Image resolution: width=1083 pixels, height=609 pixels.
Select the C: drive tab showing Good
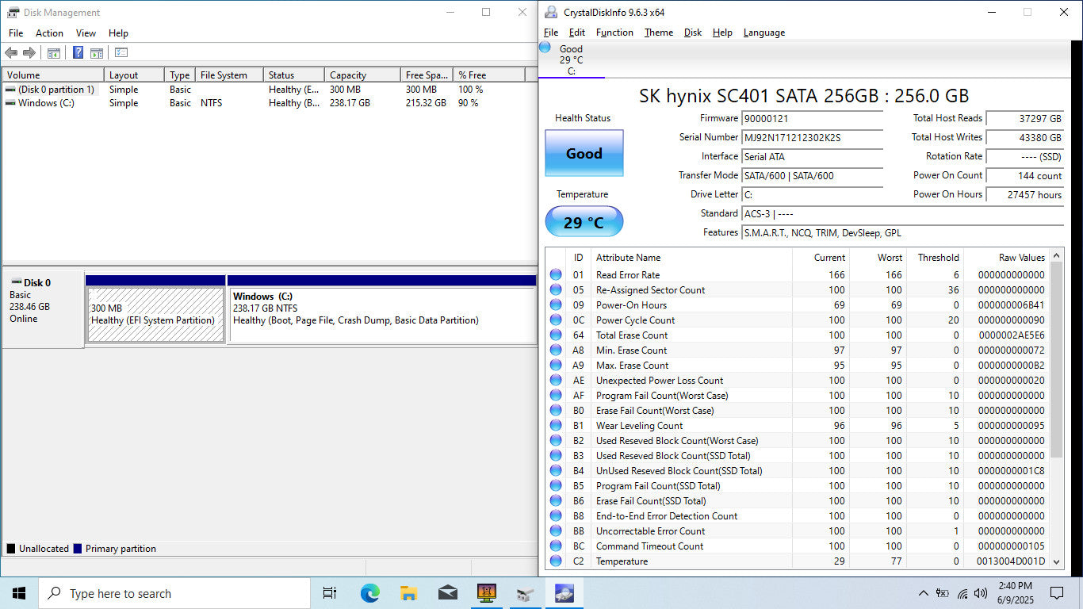pyautogui.click(x=571, y=59)
